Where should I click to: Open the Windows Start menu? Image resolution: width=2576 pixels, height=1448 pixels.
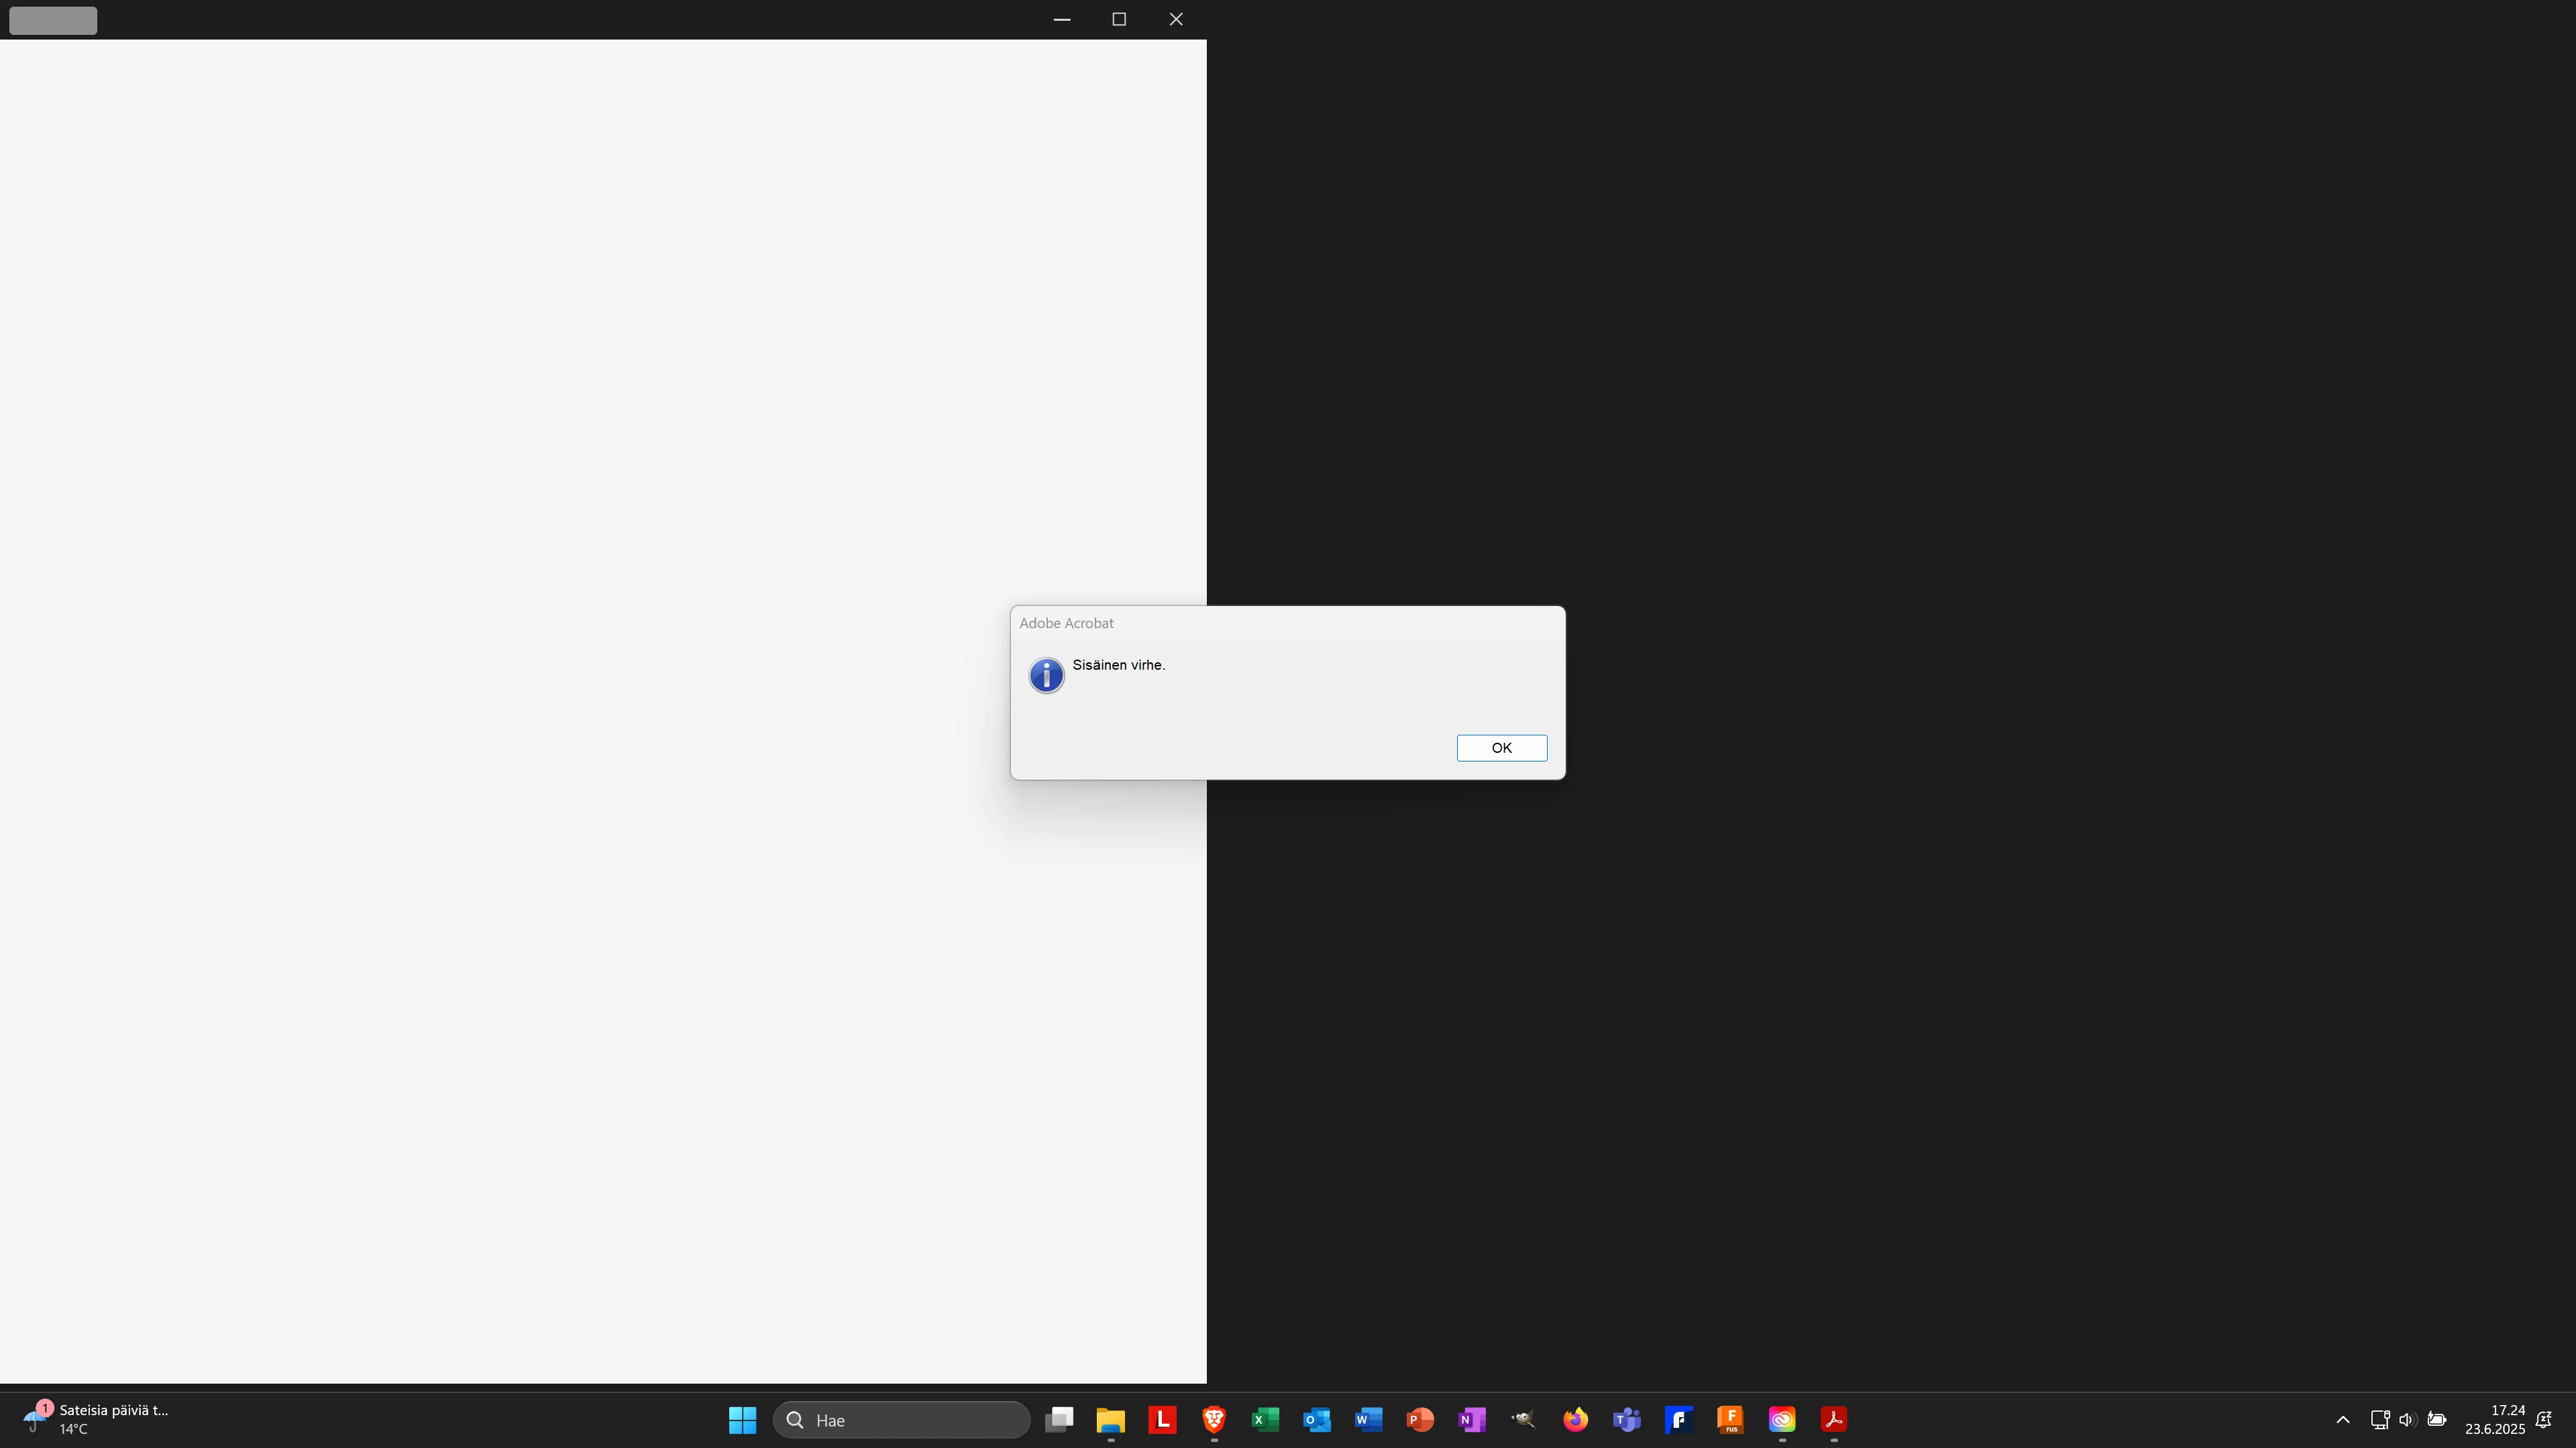tap(742, 1419)
